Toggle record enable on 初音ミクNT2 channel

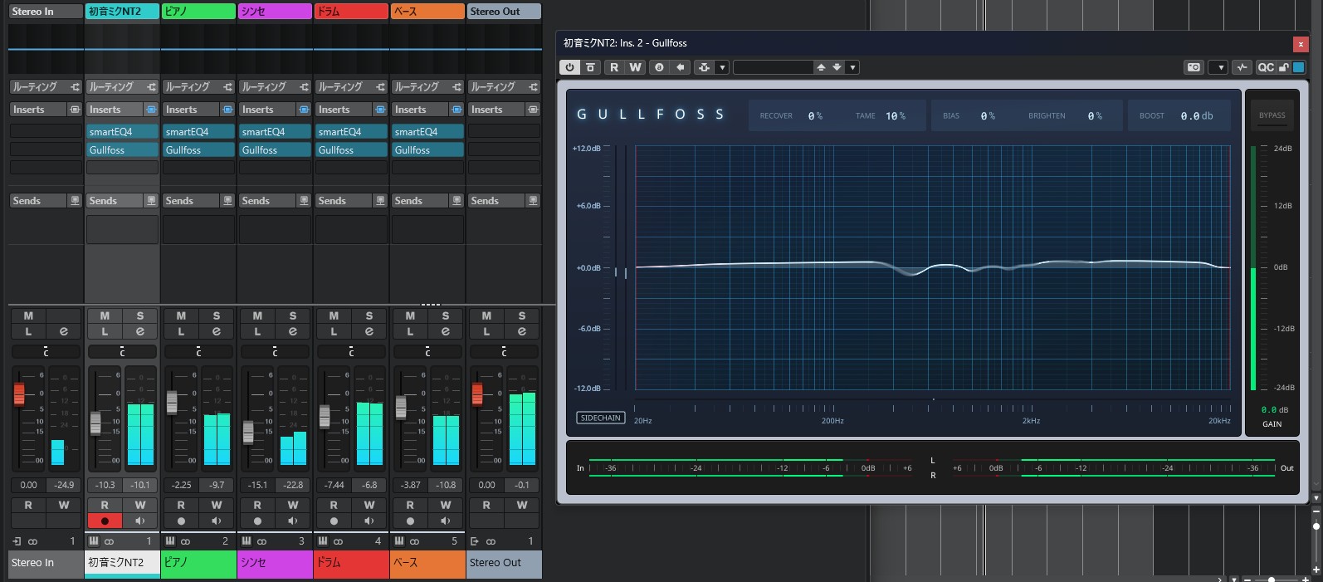tap(105, 521)
